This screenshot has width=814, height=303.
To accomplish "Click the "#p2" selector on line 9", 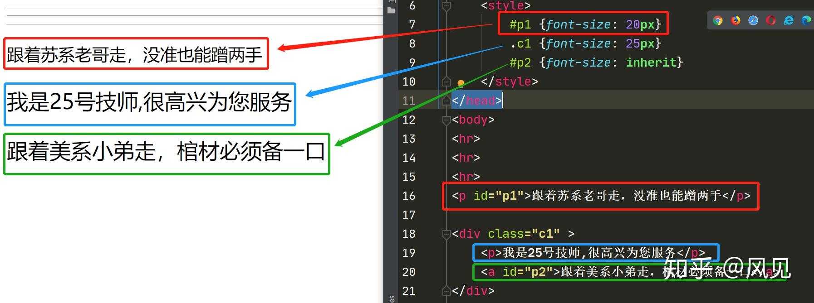I will (x=520, y=63).
